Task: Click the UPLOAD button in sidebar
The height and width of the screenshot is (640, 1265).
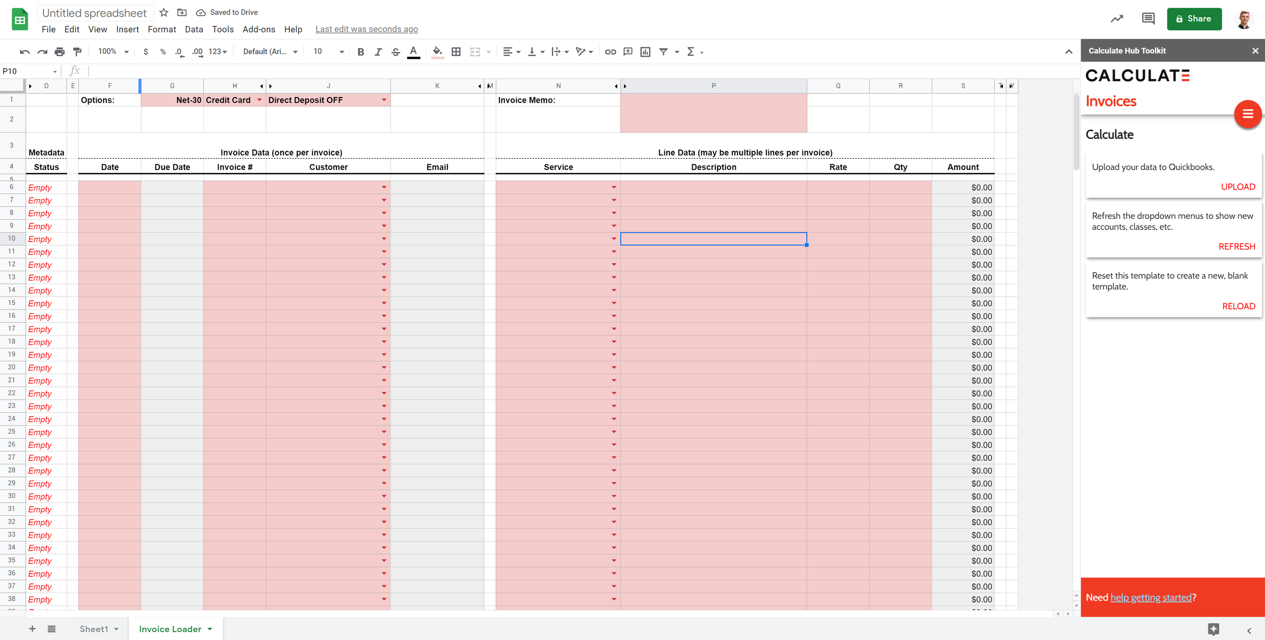Action: point(1238,187)
